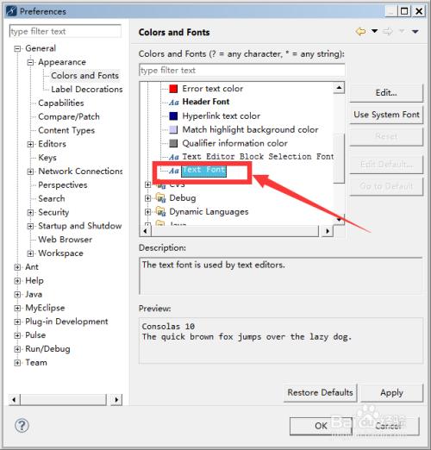
Task: Focus the Colors and Fonts filter field
Action: tap(242, 70)
